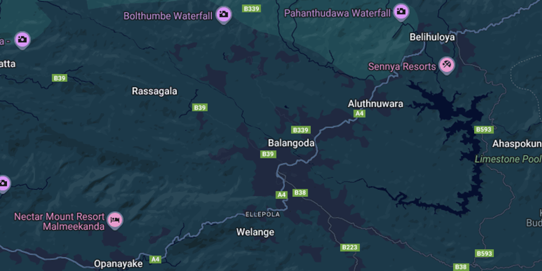Click the Limestone Pool label

[508, 159]
